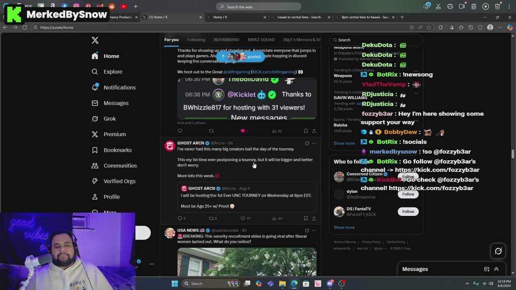Open the Windows Start menu

pos(175,284)
